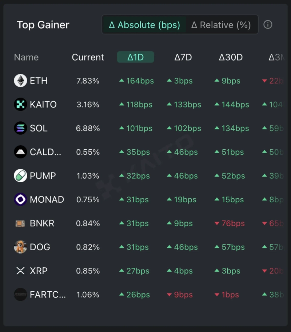Sort by the Δ7D column
The image size is (291, 332).
coord(183,57)
